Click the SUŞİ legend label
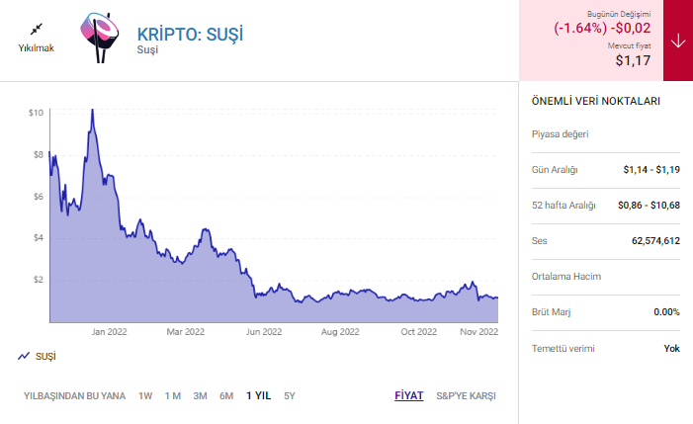The image size is (693, 424). [45, 356]
